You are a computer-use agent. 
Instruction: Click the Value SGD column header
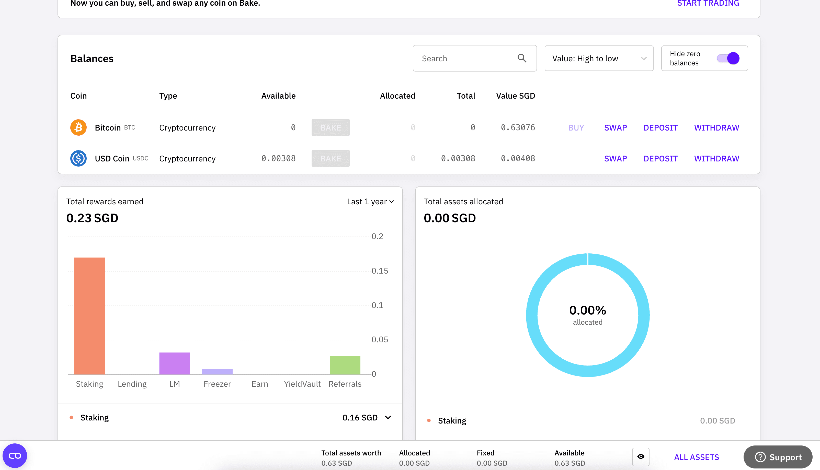click(516, 96)
